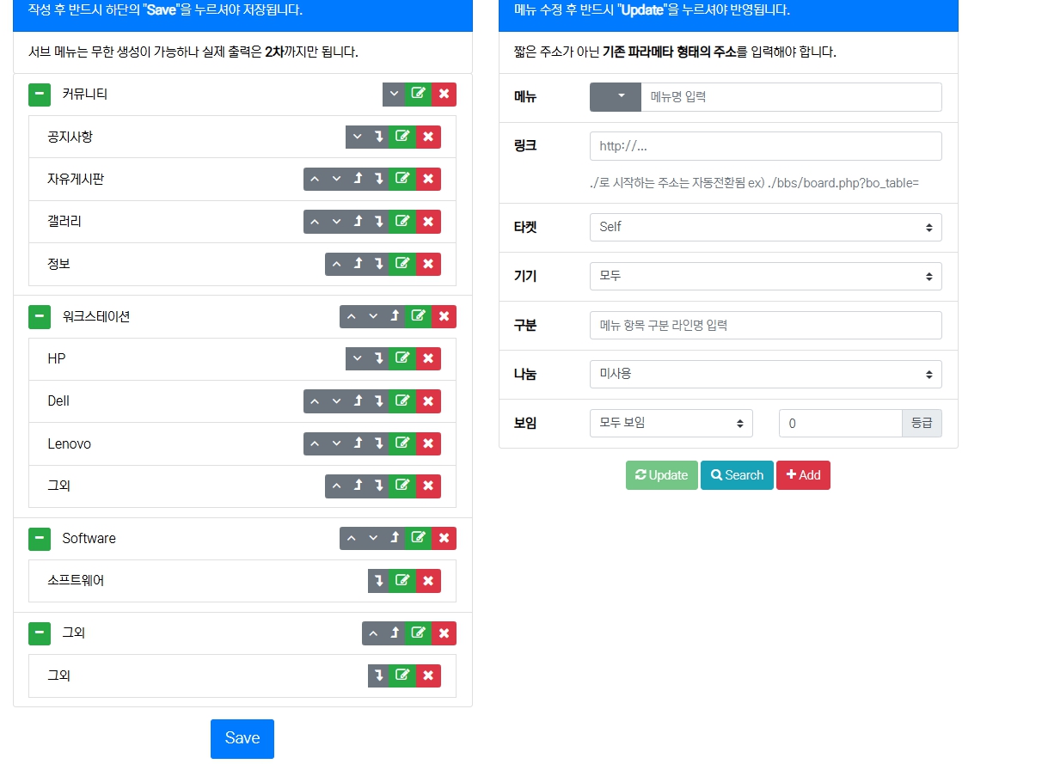
Task: Click the 링크 URL input field
Action: tap(765, 146)
